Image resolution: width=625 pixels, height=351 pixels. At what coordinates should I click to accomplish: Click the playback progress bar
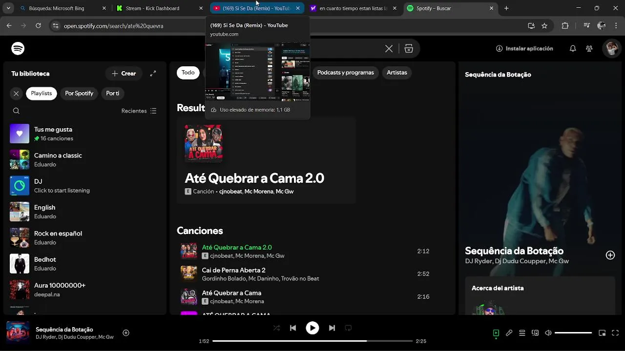312,341
